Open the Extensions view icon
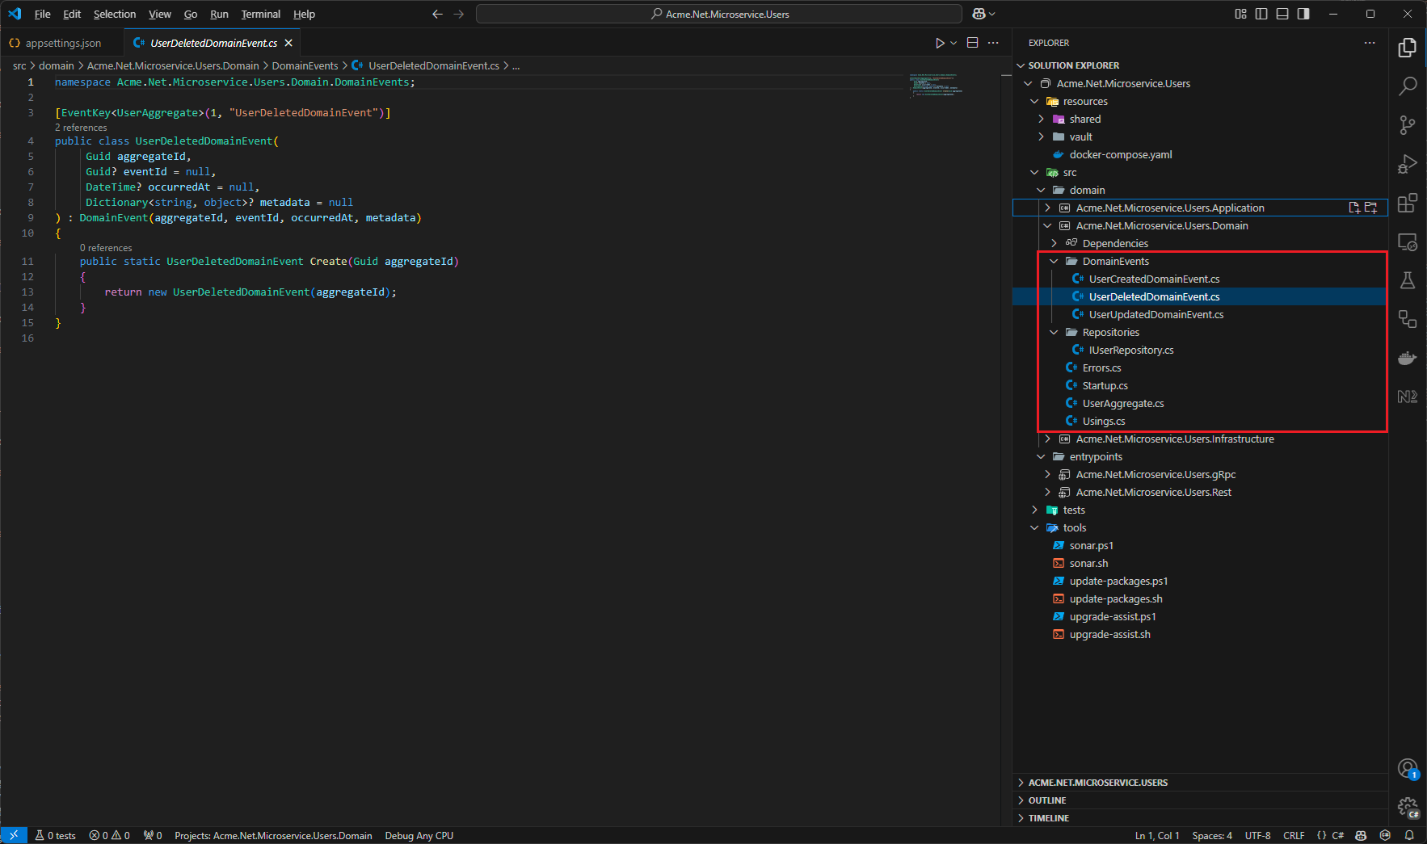 point(1407,203)
